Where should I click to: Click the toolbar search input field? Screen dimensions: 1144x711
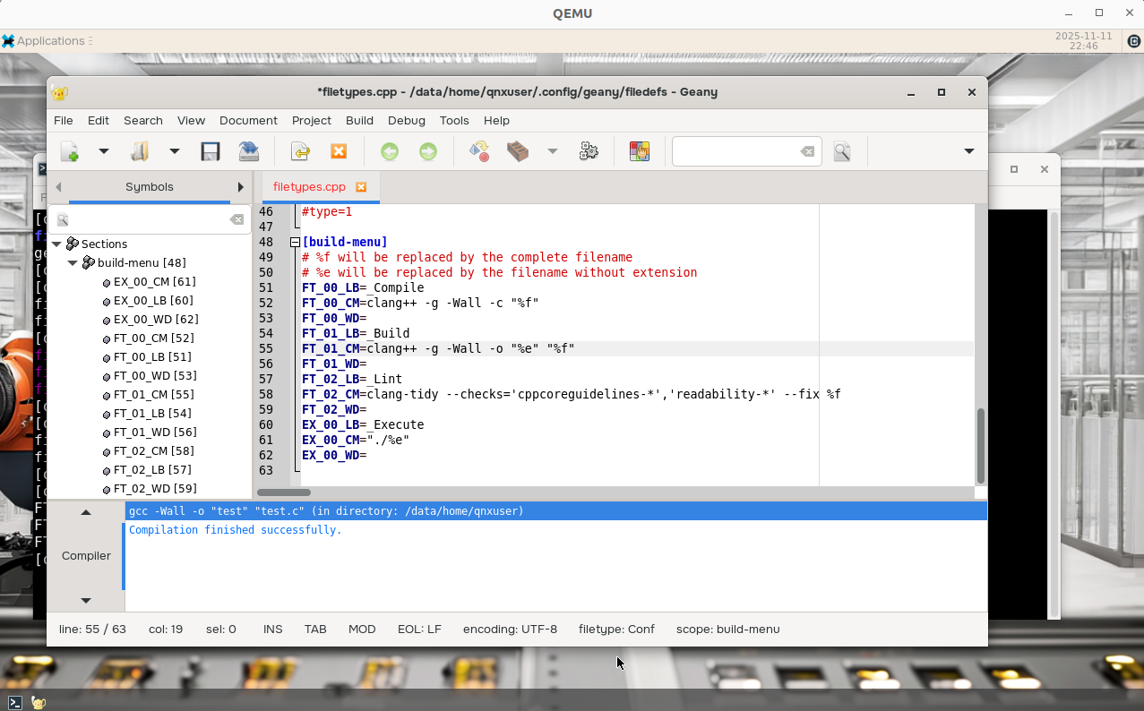point(735,151)
